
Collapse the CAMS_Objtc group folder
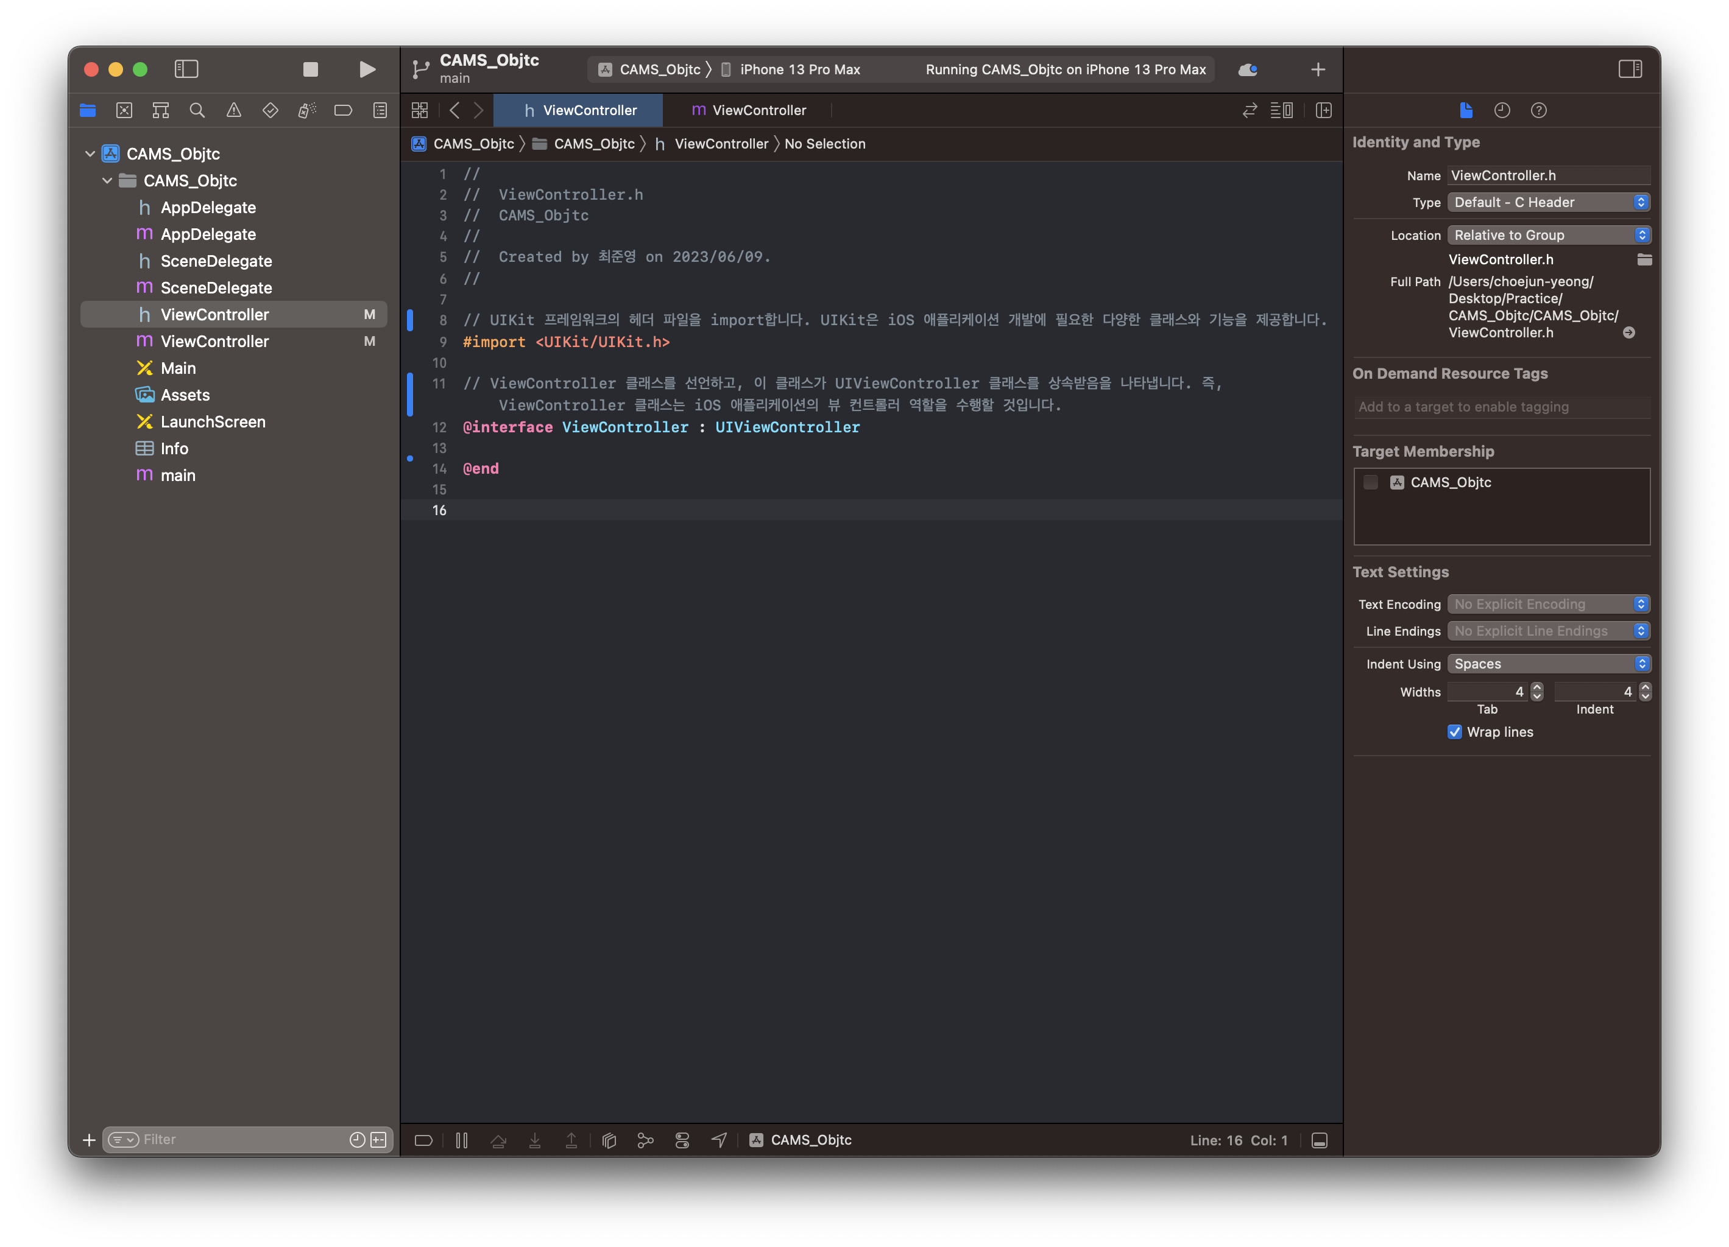[x=107, y=181]
